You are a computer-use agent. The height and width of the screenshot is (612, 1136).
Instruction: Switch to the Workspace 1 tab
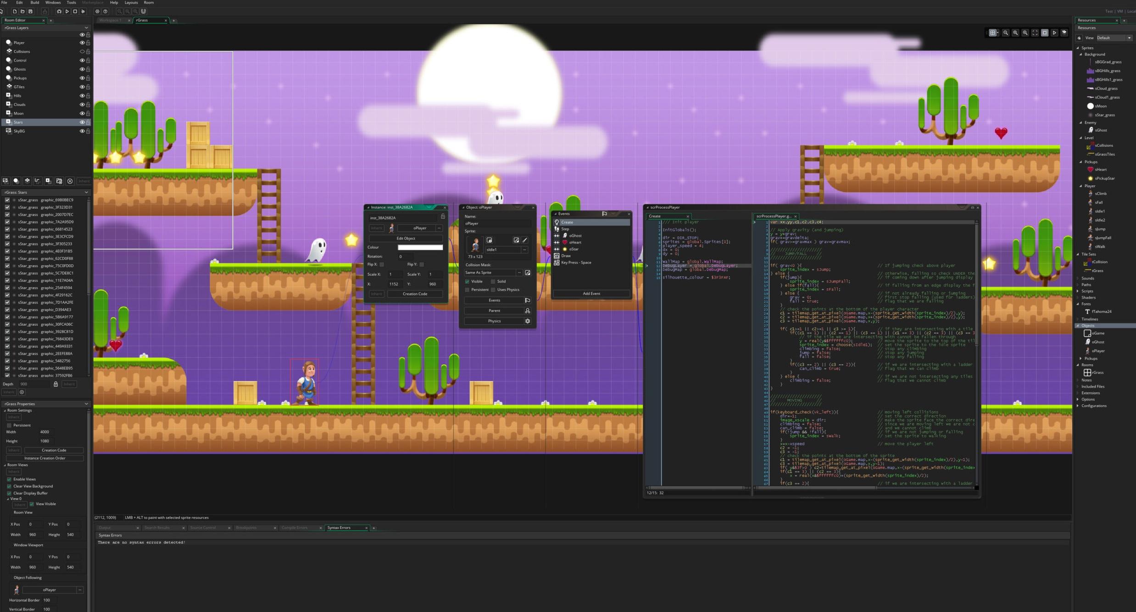110,20
